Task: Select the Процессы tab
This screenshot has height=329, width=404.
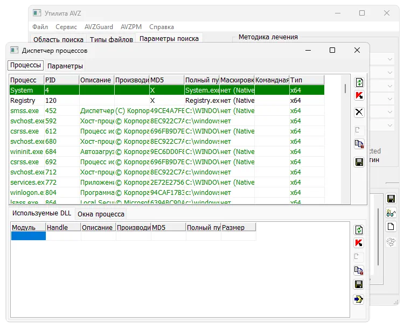Action: [25, 65]
